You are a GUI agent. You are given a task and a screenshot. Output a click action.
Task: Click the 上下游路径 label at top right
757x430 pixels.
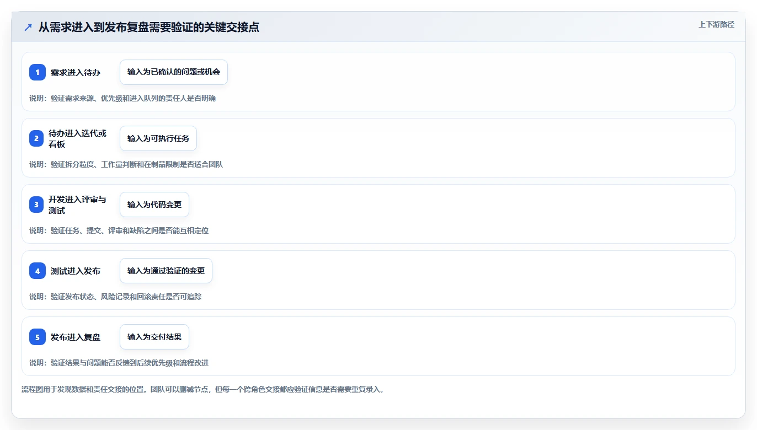pos(717,24)
